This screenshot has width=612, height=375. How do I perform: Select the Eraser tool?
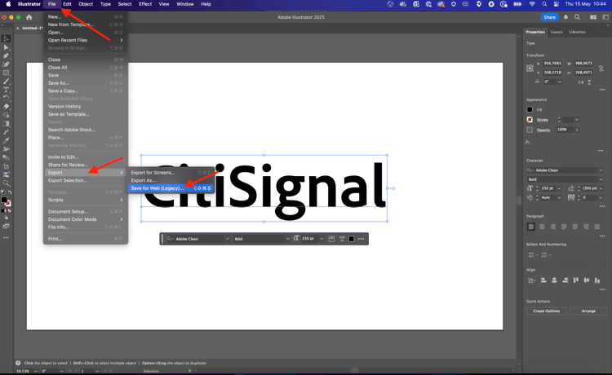pos(6,107)
